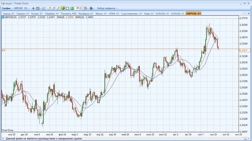Switch to the МосБиржа, D1 tab
Viewport: 252px width, 141px height.
click(86, 14)
